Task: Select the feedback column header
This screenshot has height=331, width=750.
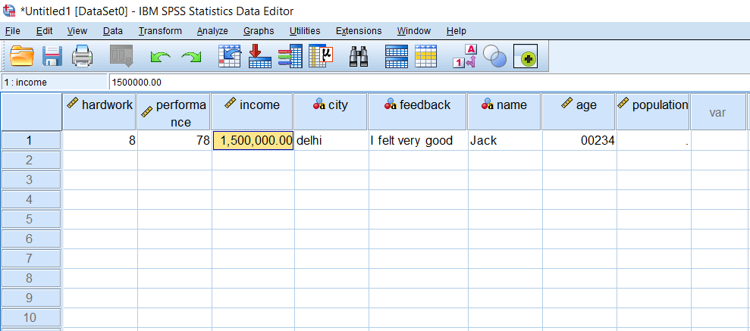Action: tap(418, 111)
